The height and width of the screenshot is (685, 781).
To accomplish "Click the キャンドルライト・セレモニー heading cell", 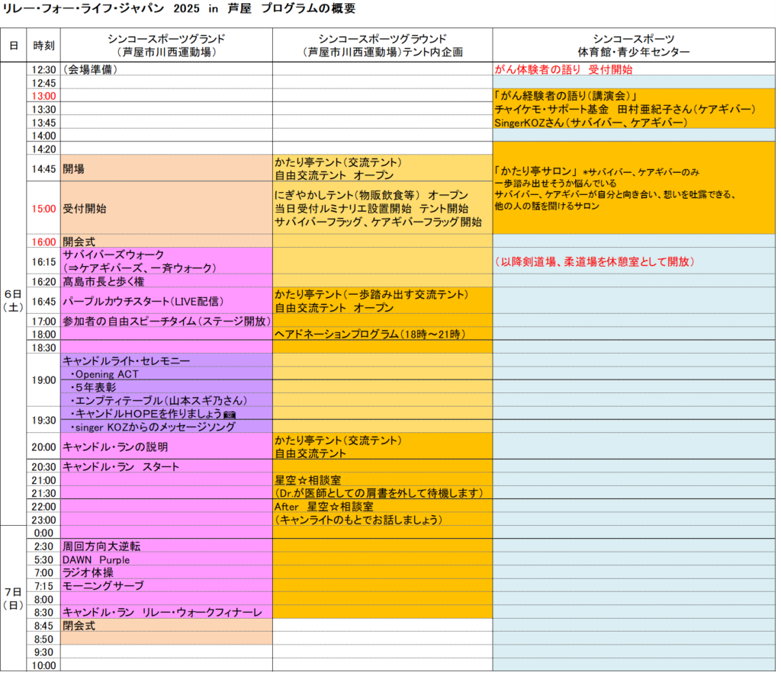I will click(x=166, y=360).
